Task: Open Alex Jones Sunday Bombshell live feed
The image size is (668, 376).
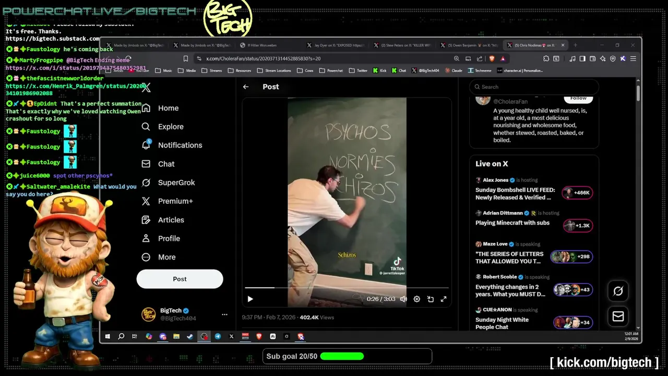Action: (515, 194)
